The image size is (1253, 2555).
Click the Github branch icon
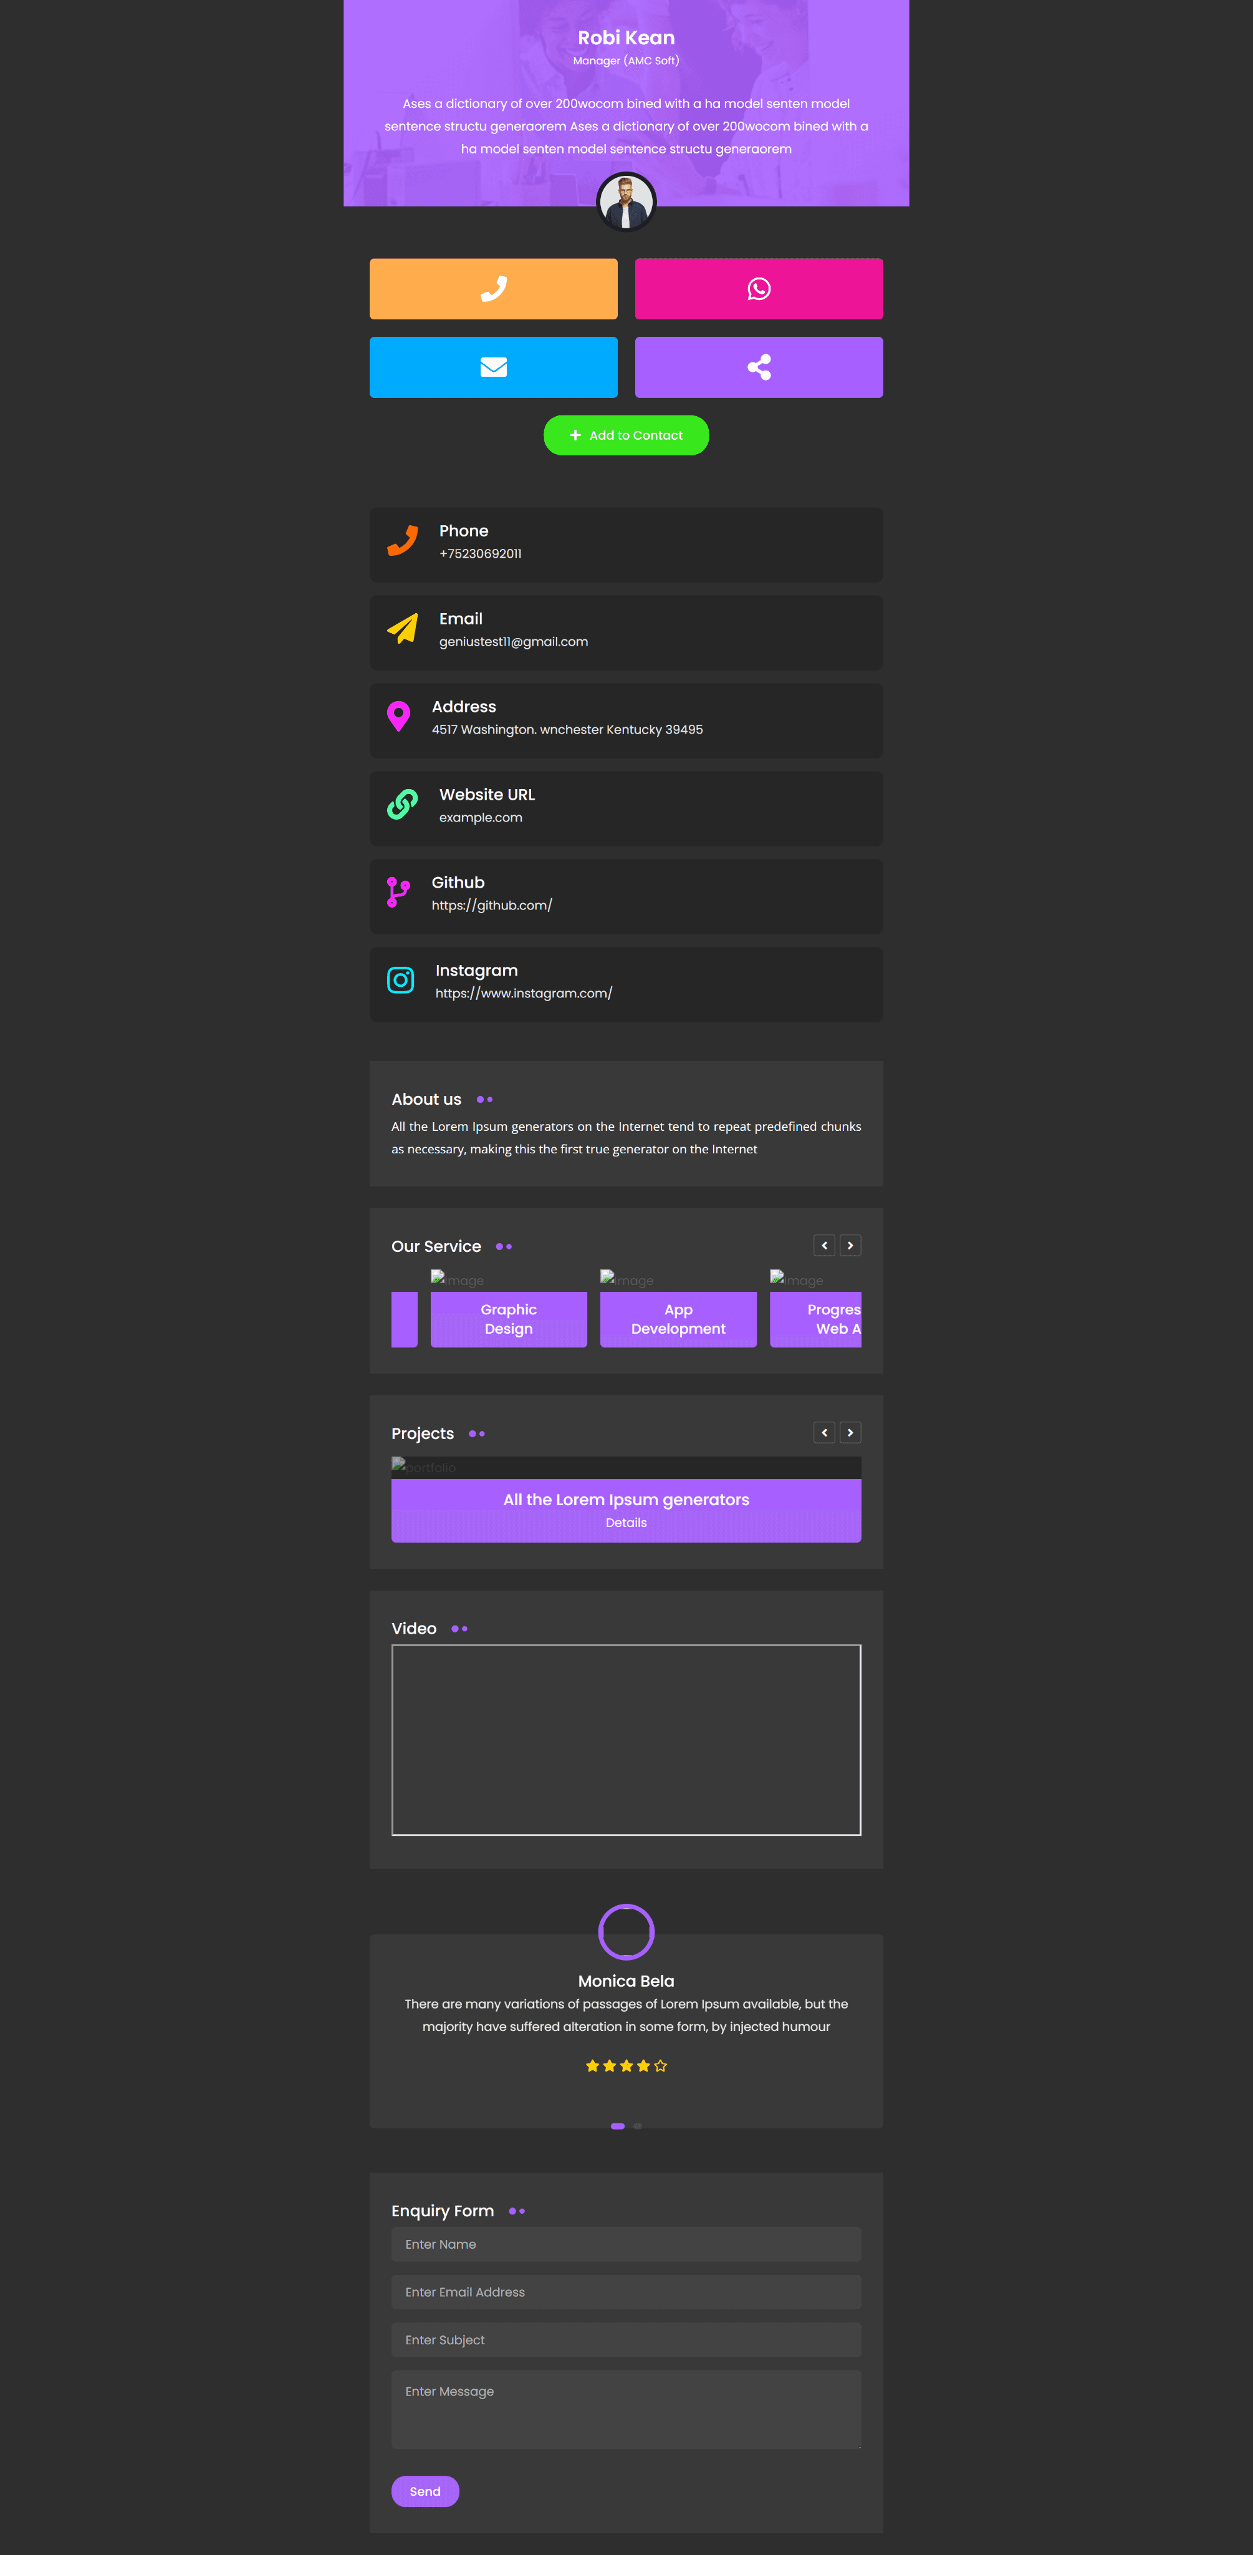(x=398, y=891)
